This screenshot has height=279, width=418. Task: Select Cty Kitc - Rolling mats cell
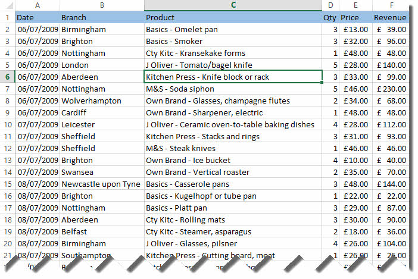[x=233, y=220]
